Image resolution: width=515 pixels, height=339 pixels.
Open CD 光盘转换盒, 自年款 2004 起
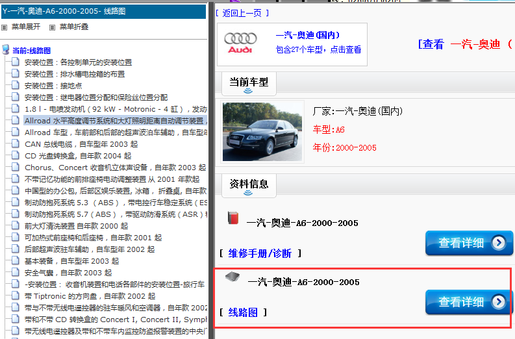78,156
